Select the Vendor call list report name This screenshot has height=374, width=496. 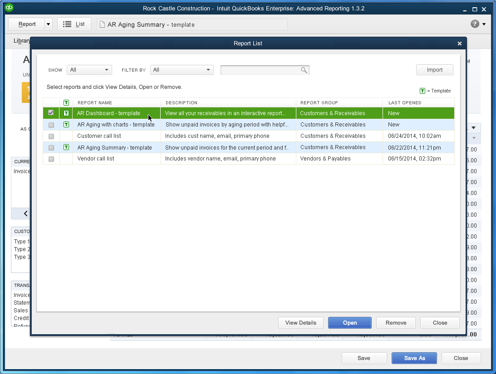click(96, 159)
